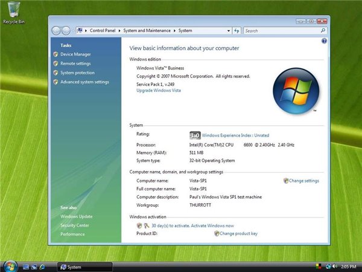Select the System breadcrumb item
The image size is (362, 272).
tap(185, 31)
